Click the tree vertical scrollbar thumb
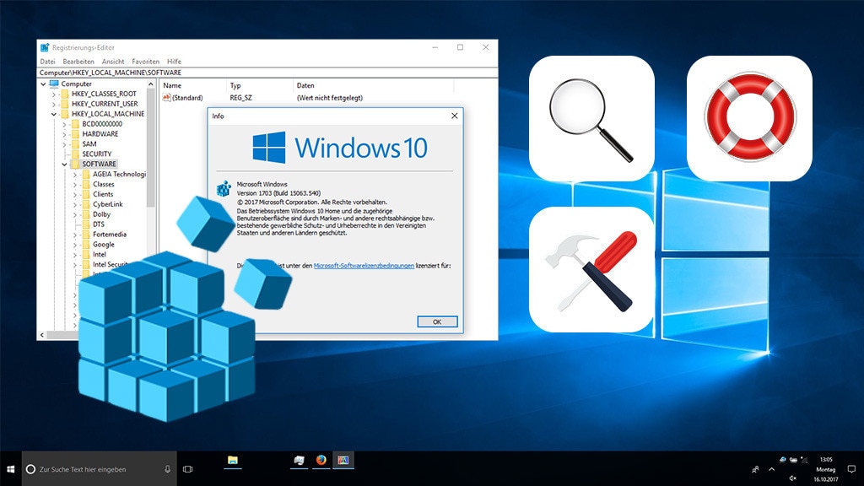The height and width of the screenshot is (486, 864). coord(150,148)
